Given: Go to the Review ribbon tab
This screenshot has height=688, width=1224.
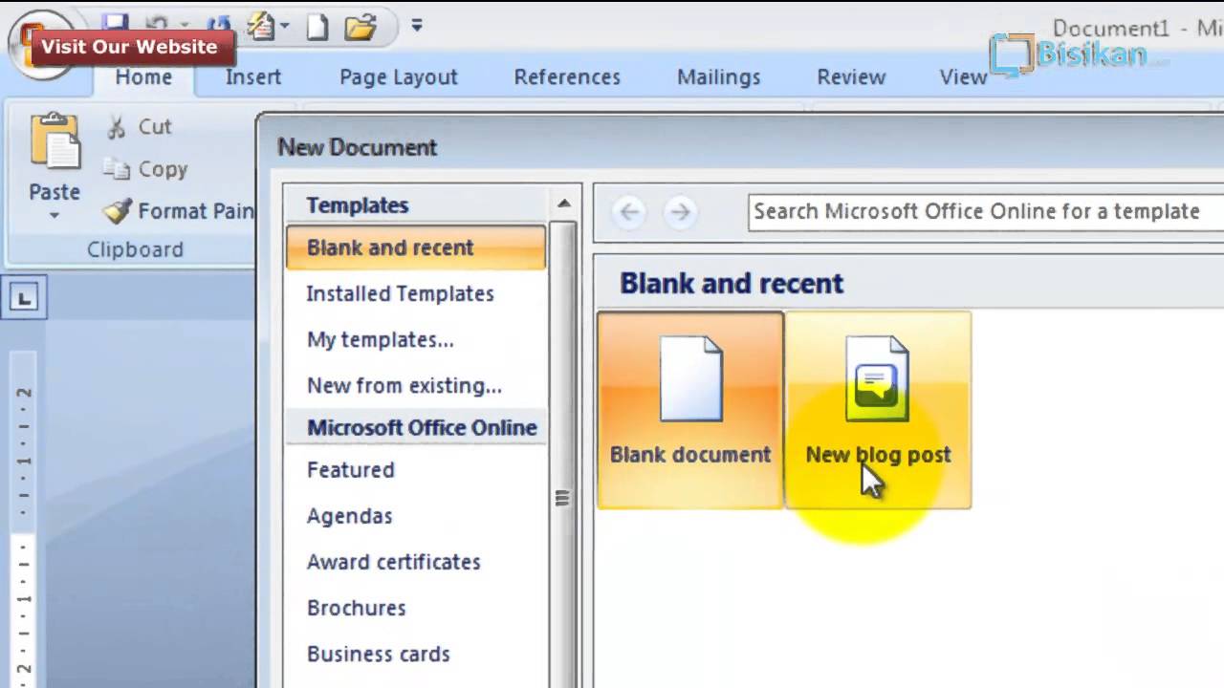Looking at the screenshot, I should (851, 77).
